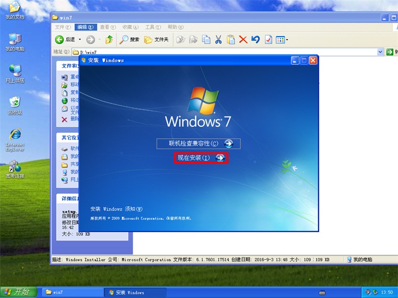
Task: Open 我的电脑 desktop icon
Action: [15, 42]
